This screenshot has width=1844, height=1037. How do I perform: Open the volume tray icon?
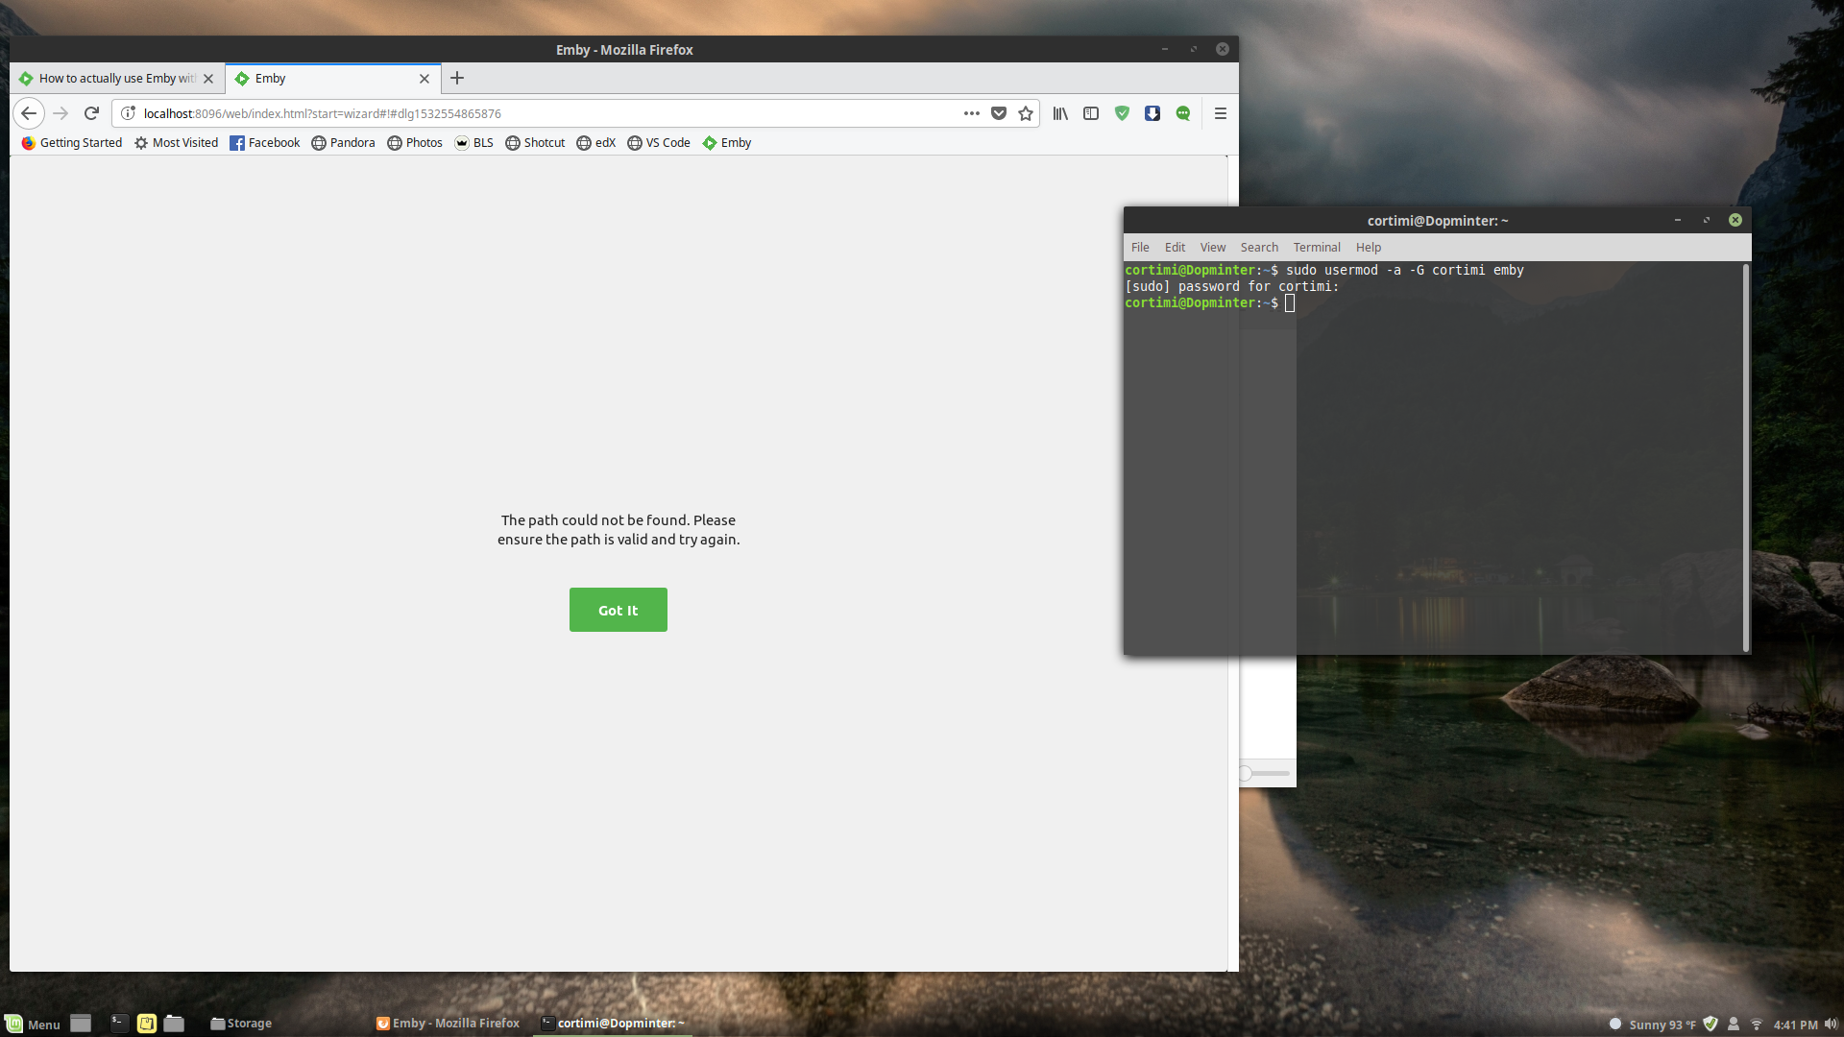pyautogui.click(x=1831, y=1025)
